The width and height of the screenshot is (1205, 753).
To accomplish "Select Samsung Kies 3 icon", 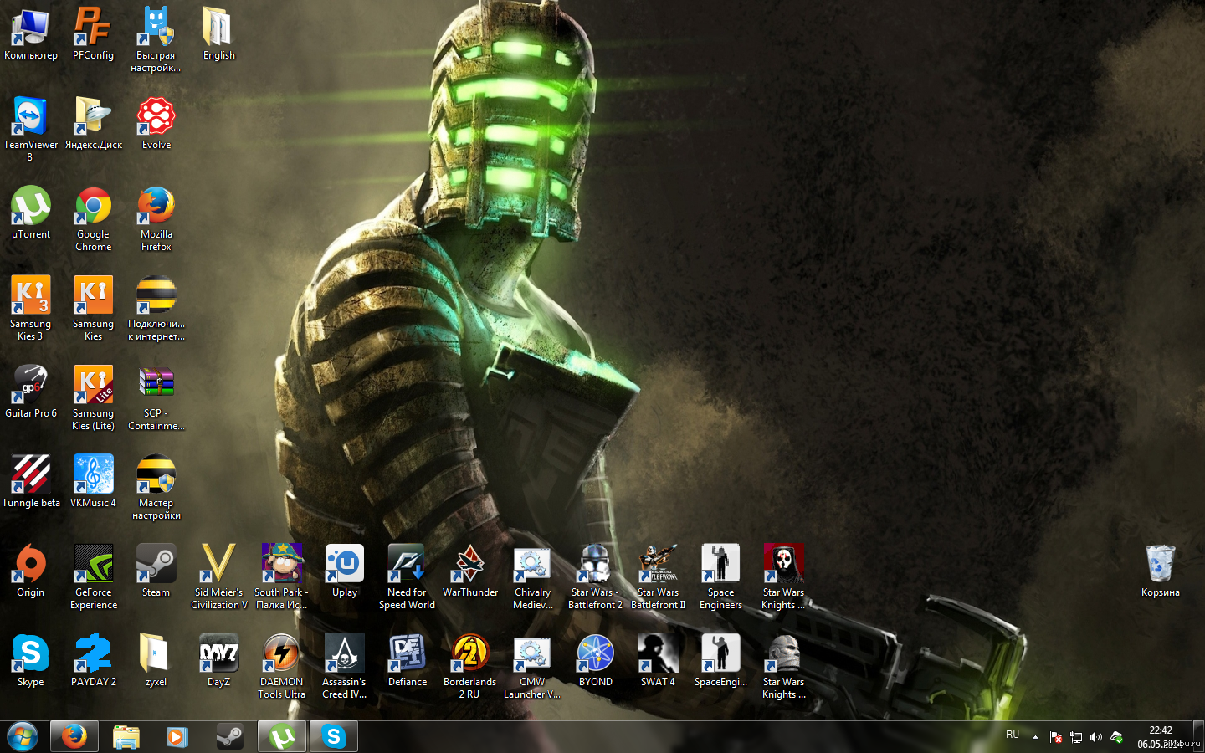I will tap(31, 309).
